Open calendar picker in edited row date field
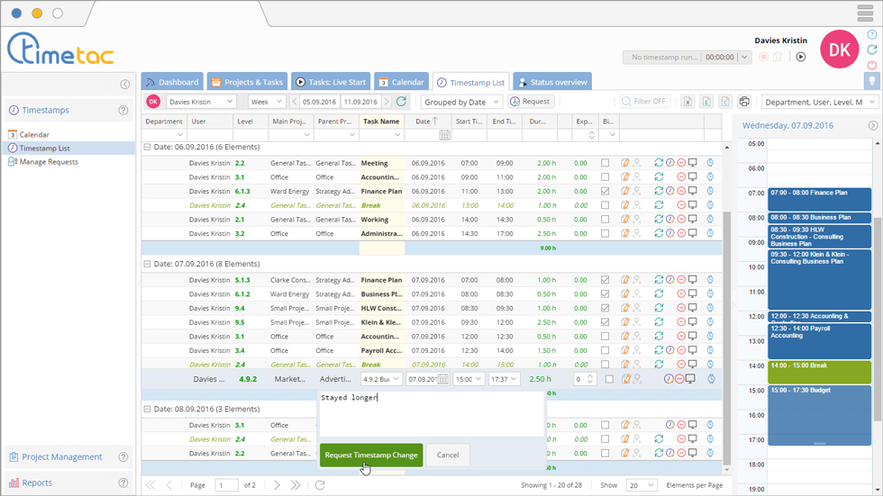The image size is (883, 496). (x=442, y=380)
